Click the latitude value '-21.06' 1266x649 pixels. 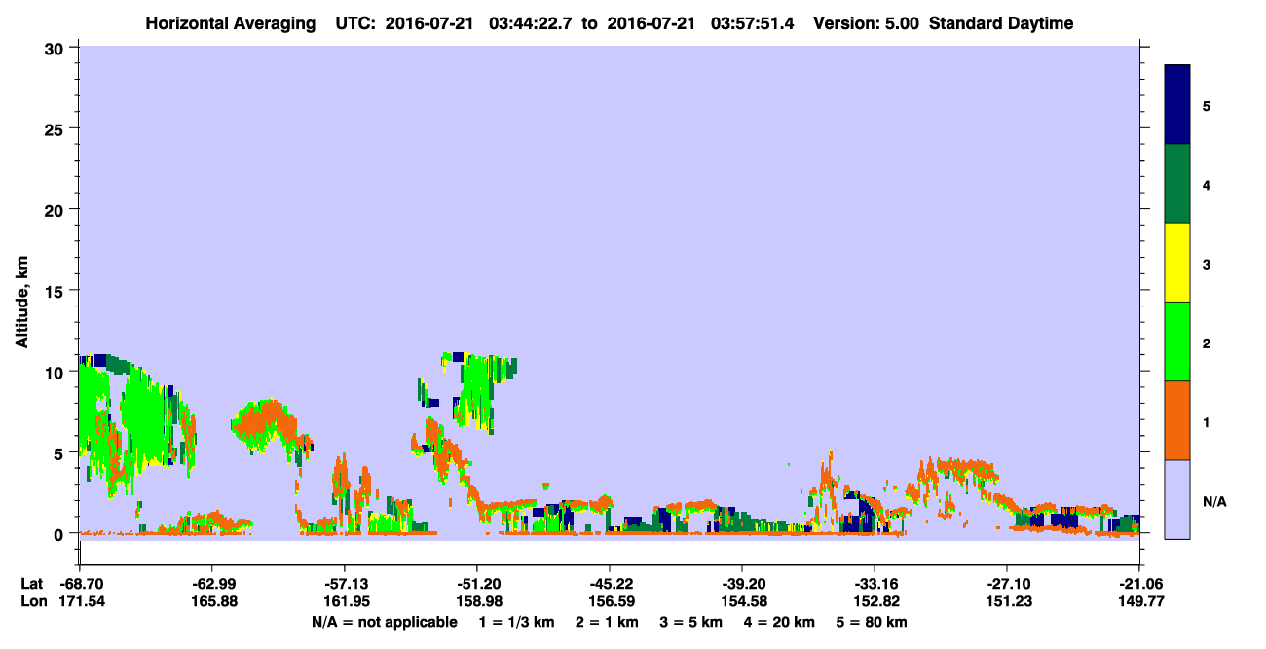click(x=1139, y=584)
